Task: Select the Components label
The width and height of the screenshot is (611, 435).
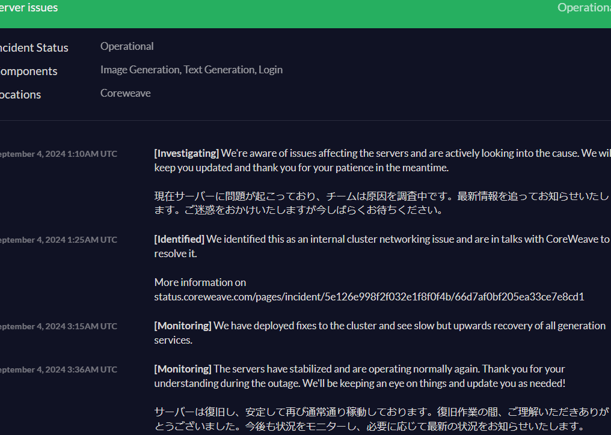Action: 28,71
